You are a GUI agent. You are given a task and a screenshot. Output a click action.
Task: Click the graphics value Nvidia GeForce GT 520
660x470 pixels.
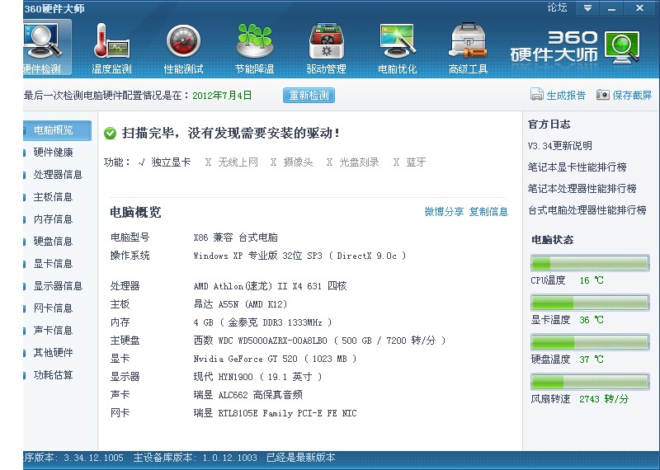click(x=276, y=359)
